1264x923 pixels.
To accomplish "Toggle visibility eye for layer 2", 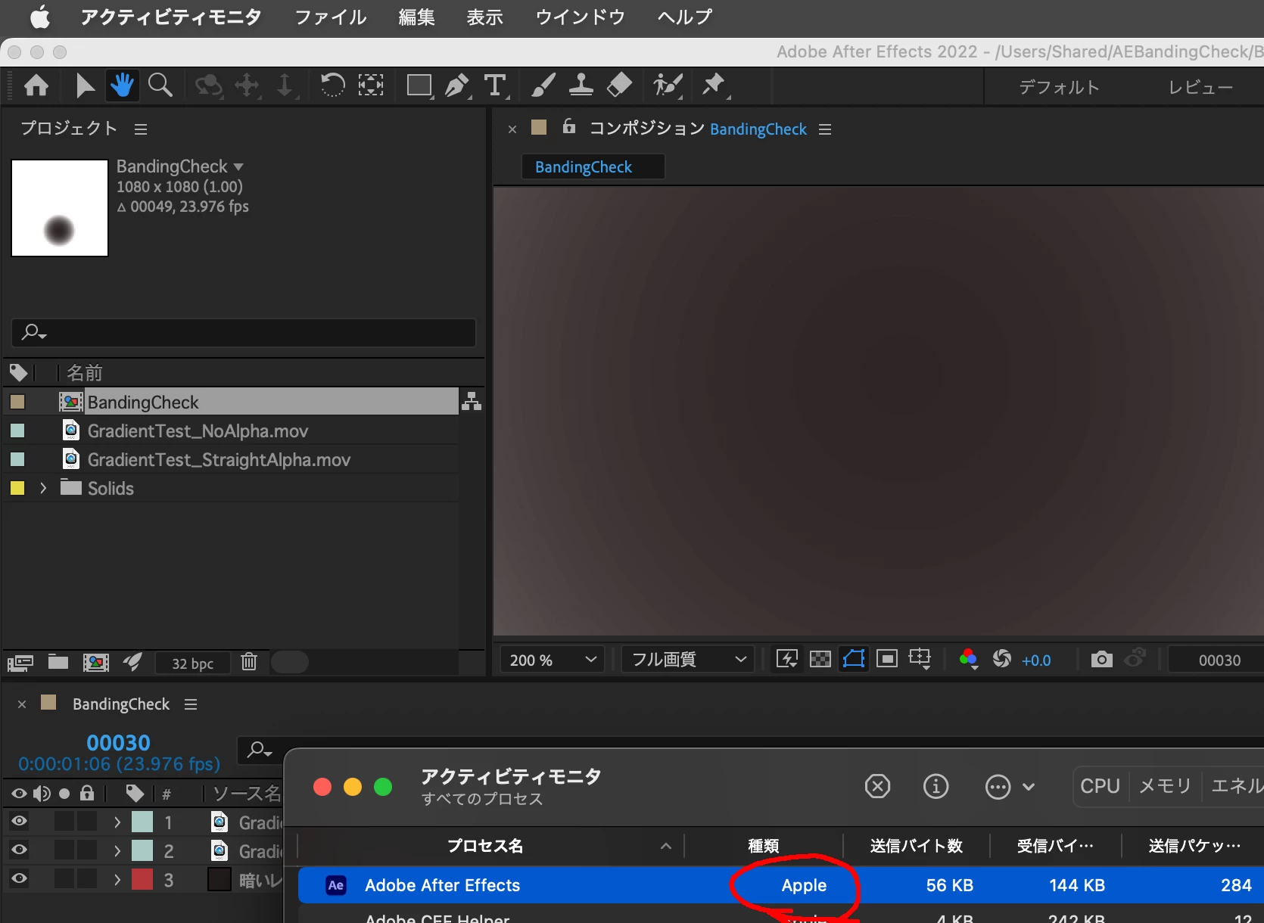I will pyautogui.click(x=19, y=850).
